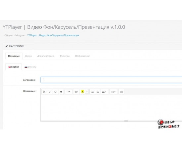Open the text color options arrow
182x149 pixels.
click(x=87, y=92)
